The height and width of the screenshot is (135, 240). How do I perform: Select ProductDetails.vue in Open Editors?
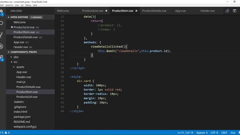point(30,37)
